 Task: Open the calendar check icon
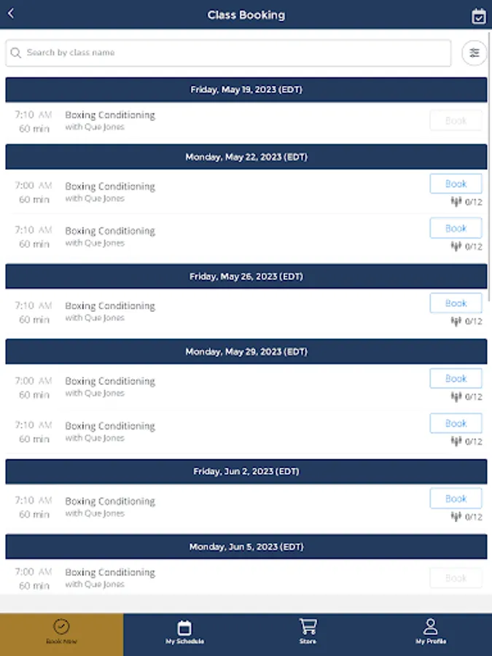point(478,16)
